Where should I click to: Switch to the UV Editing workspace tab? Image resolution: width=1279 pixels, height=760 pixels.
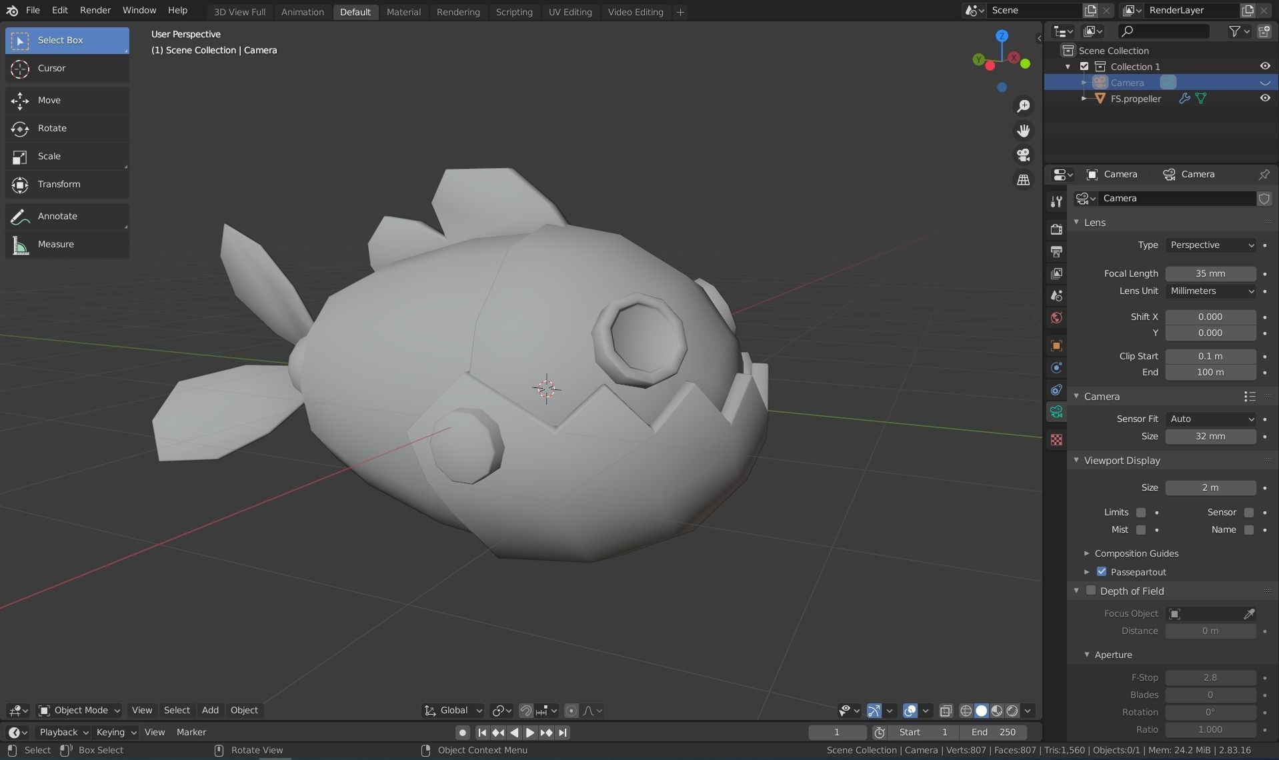(570, 12)
